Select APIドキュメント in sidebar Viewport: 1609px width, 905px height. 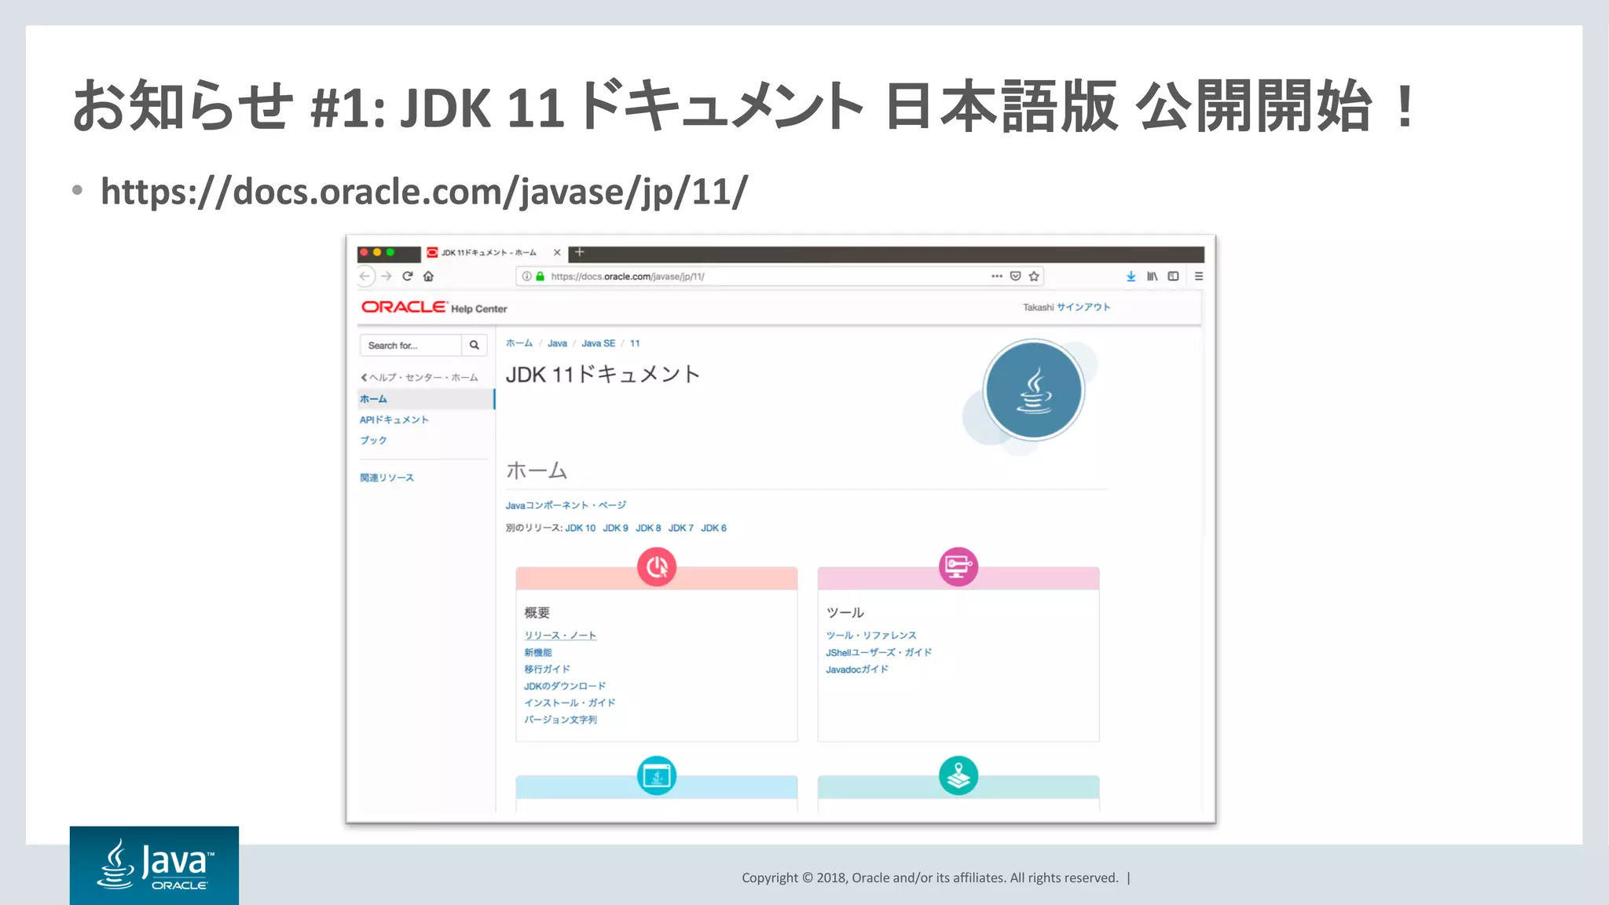click(x=394, y=420)
